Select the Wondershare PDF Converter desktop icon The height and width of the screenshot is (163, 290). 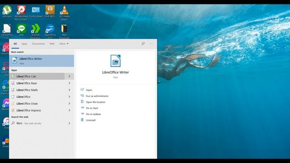[21, 13]
